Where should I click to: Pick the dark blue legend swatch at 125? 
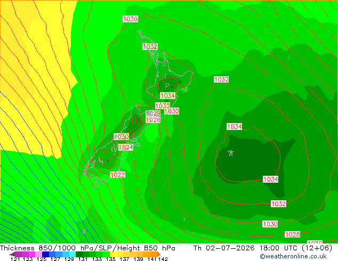tap(45, 254)
